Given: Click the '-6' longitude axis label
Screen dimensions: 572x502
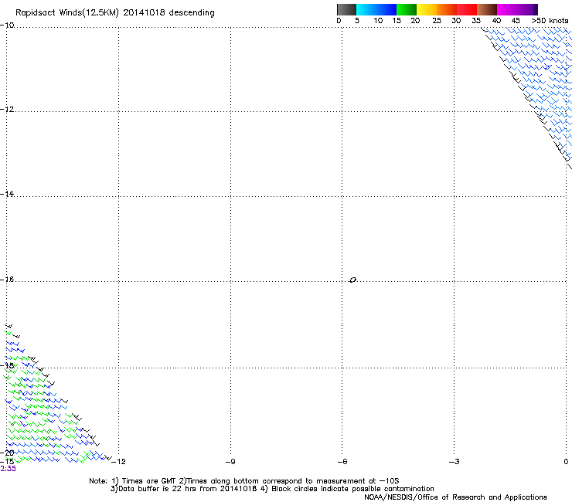Looking at the screenshot, I should coord(342,462).
